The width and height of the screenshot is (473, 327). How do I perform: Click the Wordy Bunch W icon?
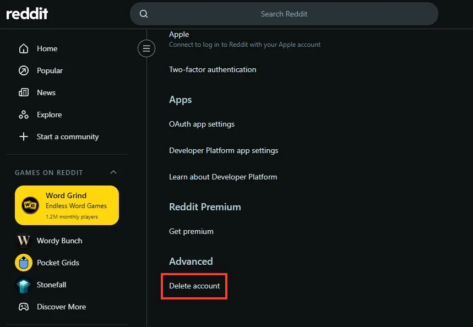coord(24,241)
